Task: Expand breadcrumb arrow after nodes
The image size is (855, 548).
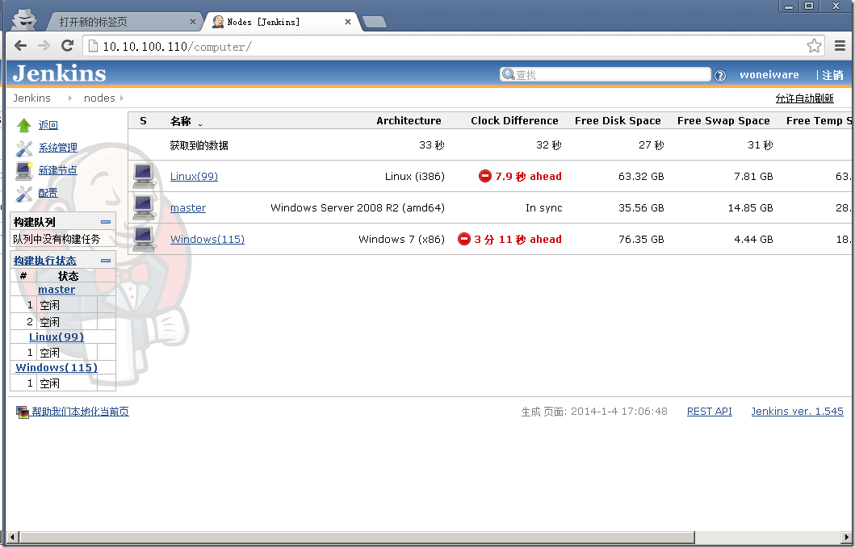Action: click(122, 98)
